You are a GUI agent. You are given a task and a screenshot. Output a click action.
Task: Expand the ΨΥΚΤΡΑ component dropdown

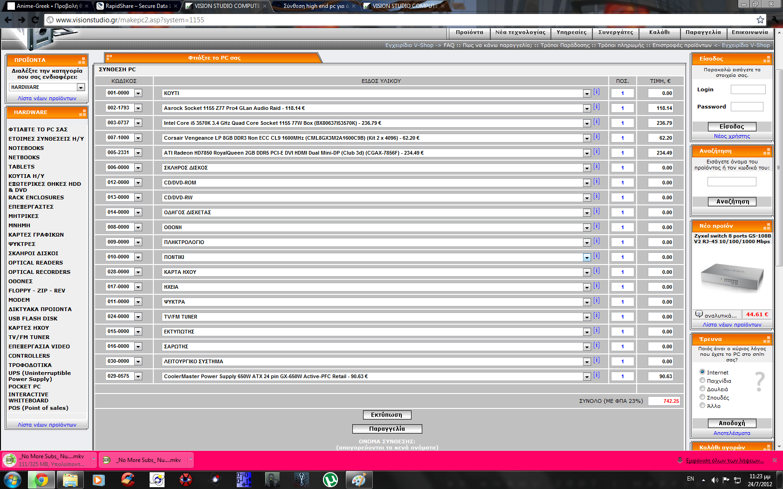coord(587,302)
